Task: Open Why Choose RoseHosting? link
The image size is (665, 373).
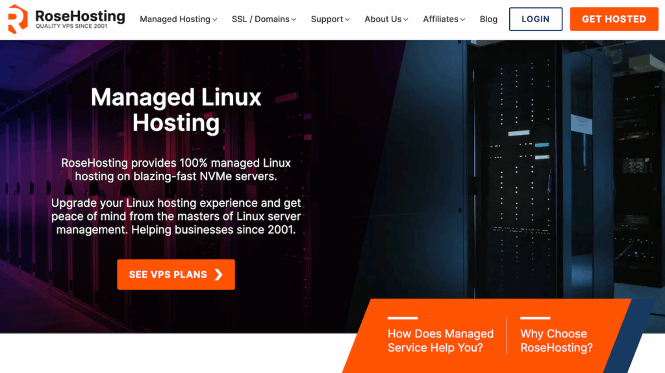Action: click(556, 341)
